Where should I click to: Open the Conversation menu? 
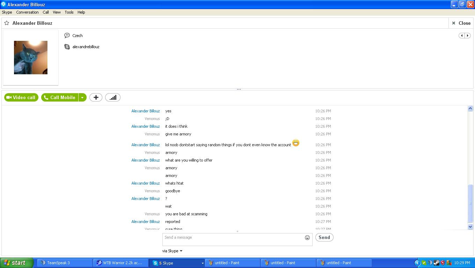pos(27,12)
